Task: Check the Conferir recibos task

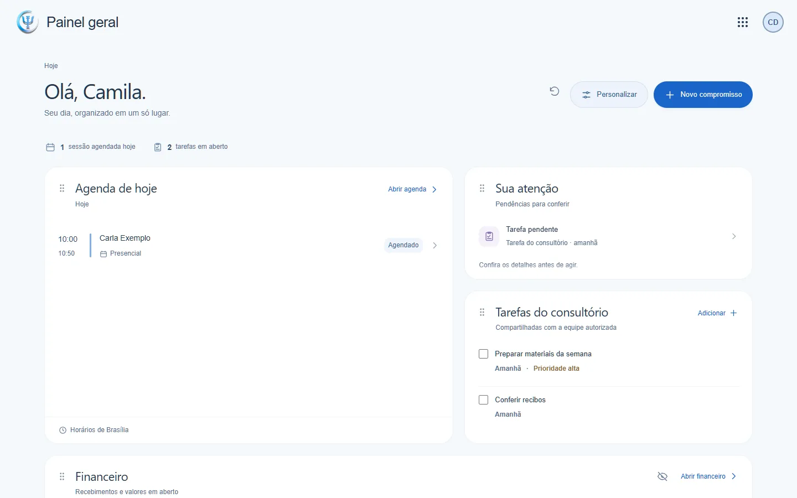Action: [x=483, y=400]
